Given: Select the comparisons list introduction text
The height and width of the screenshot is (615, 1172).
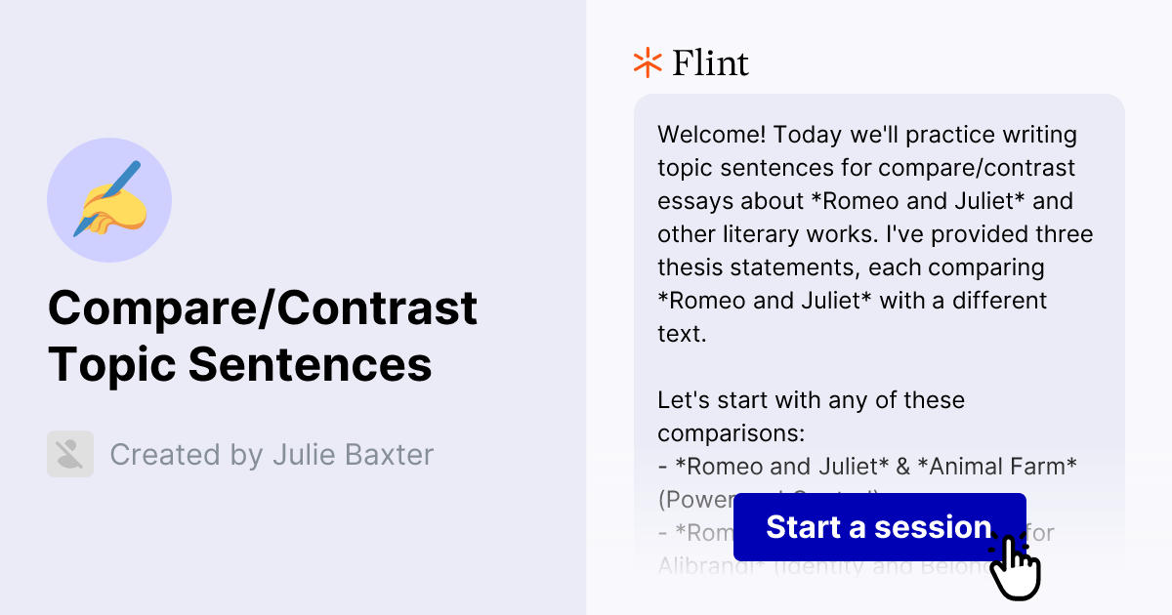Looking at the screenshot, I should pos(811,416).
